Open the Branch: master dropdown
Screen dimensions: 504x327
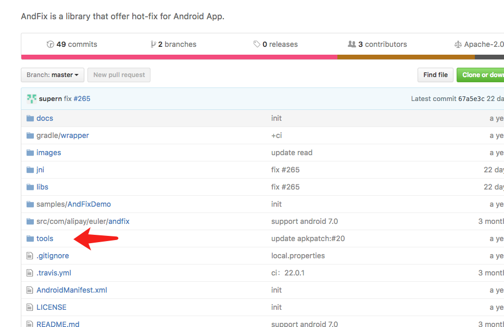52,75
